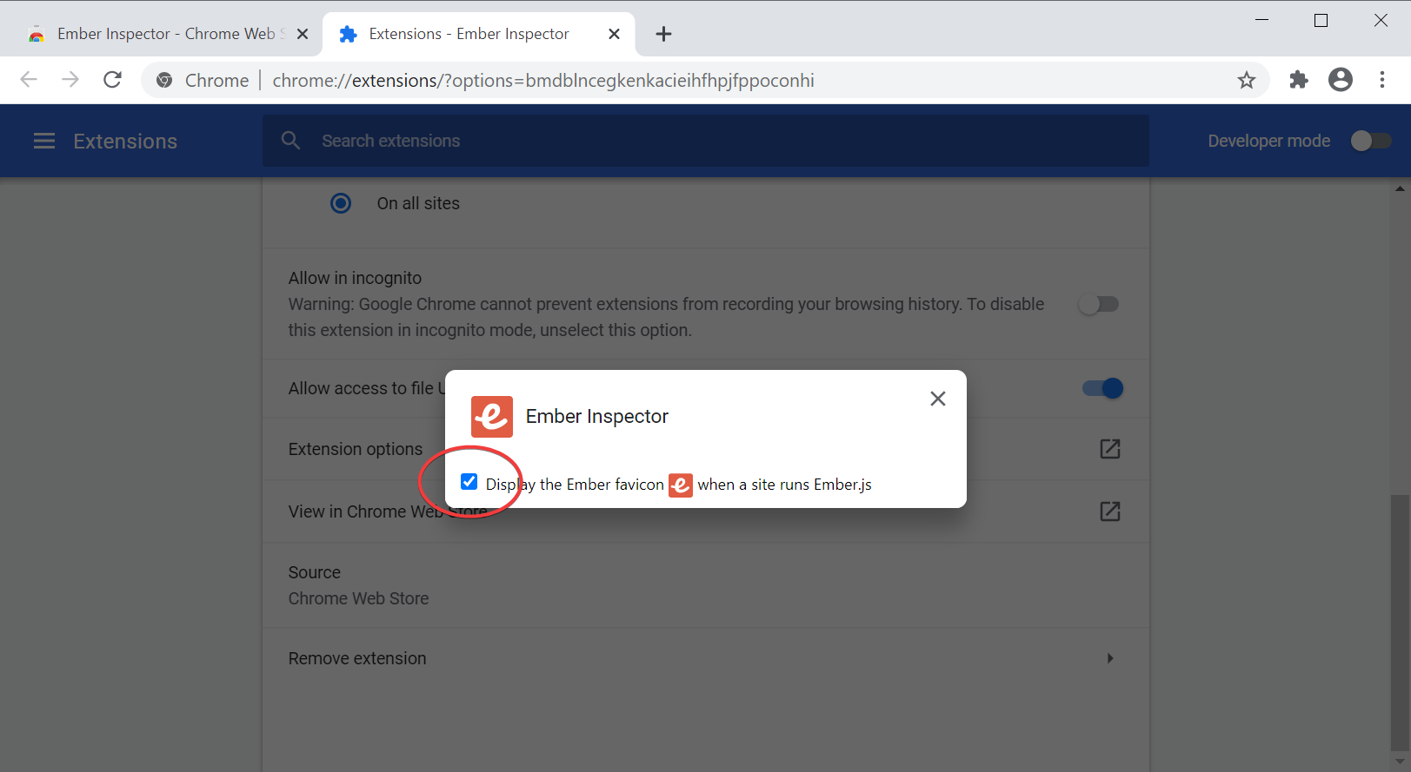This screenshot has height=772, width=1411.
Task: Click the Search extensions field
Action: (x=704, y=141)
